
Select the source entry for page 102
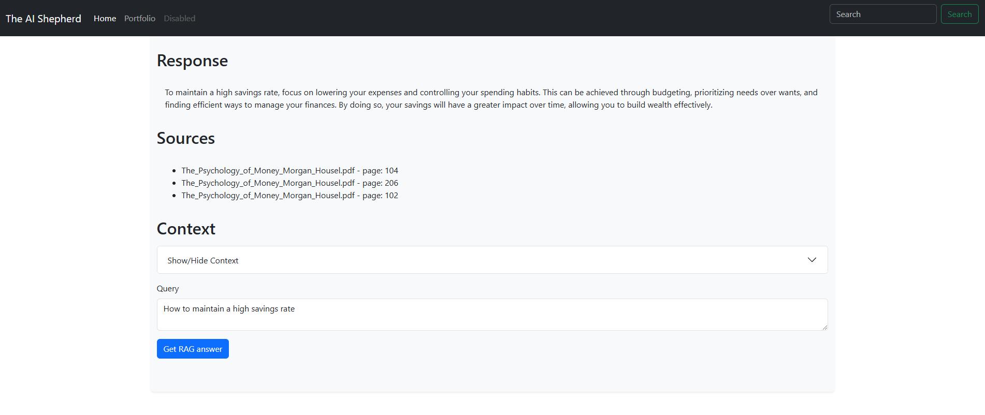289,195
